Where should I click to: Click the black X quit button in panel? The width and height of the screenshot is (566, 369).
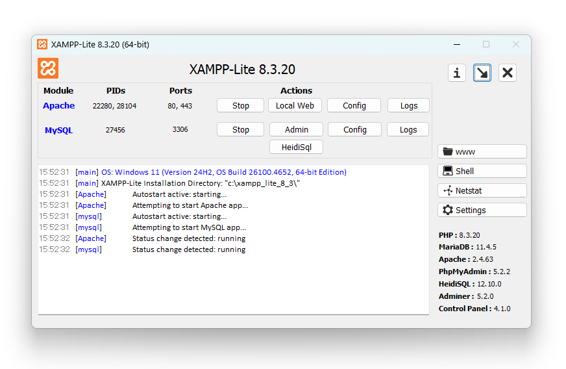click(507, 73)
